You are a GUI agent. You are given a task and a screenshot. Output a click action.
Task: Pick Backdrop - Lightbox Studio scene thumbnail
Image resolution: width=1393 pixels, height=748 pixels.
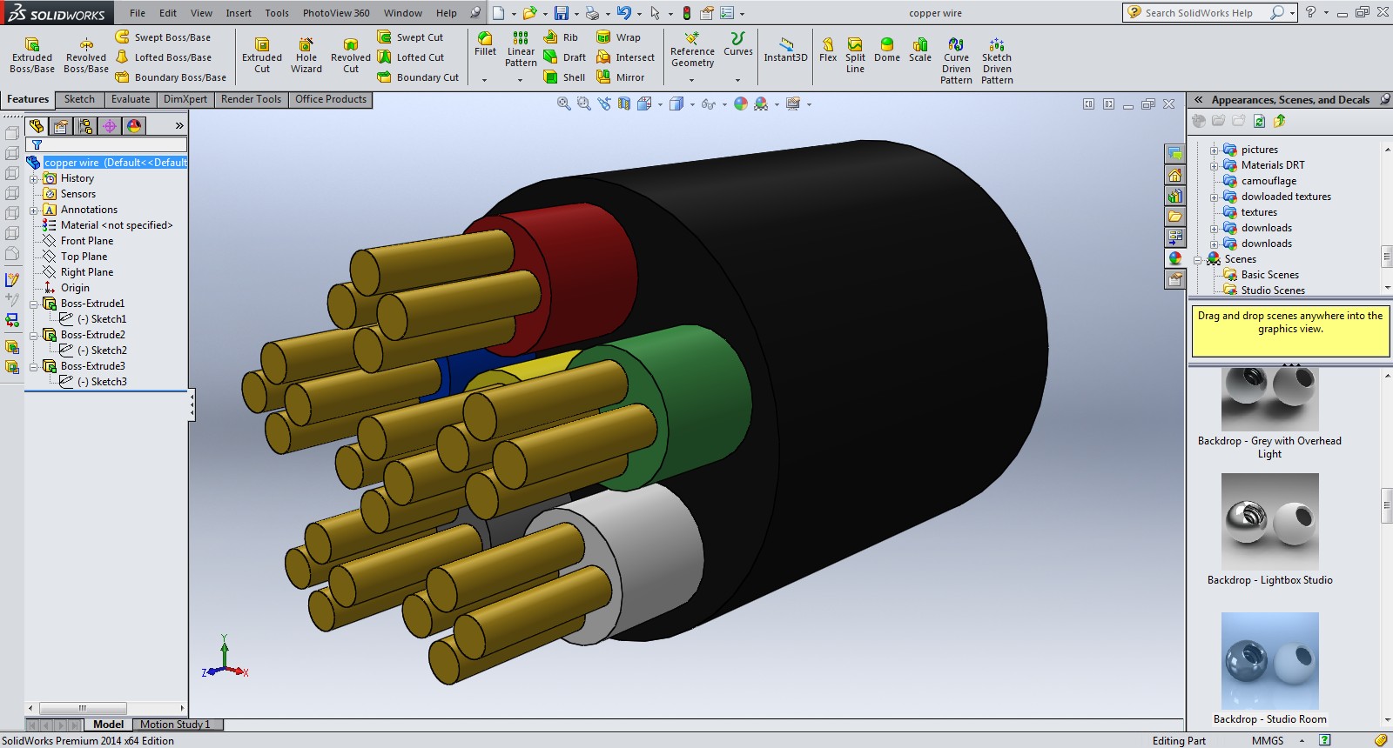(1270, 522)
